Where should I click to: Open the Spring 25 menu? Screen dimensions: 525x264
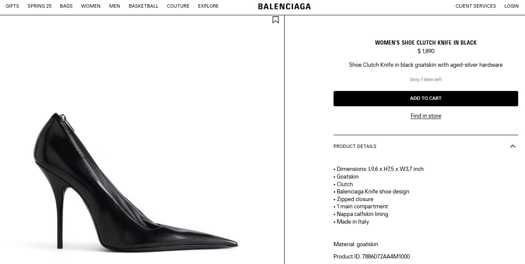pyautogui.click(x=40, y=6)
